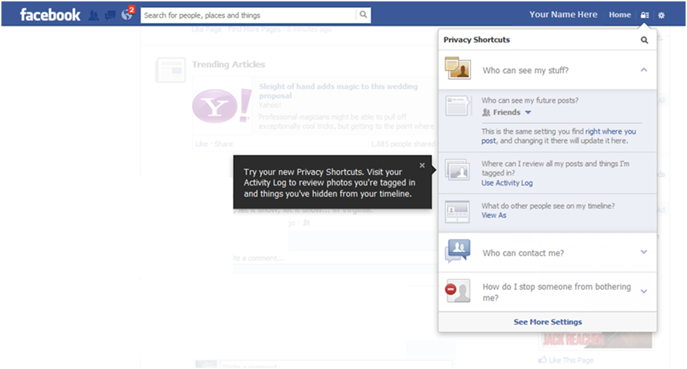Open 'Use Activity Log' link
Viewport: 687px width, 369px height.
507,183
